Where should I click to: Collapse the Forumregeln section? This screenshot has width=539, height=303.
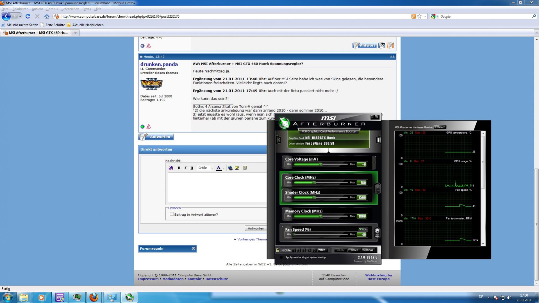[x=194, y=249]
